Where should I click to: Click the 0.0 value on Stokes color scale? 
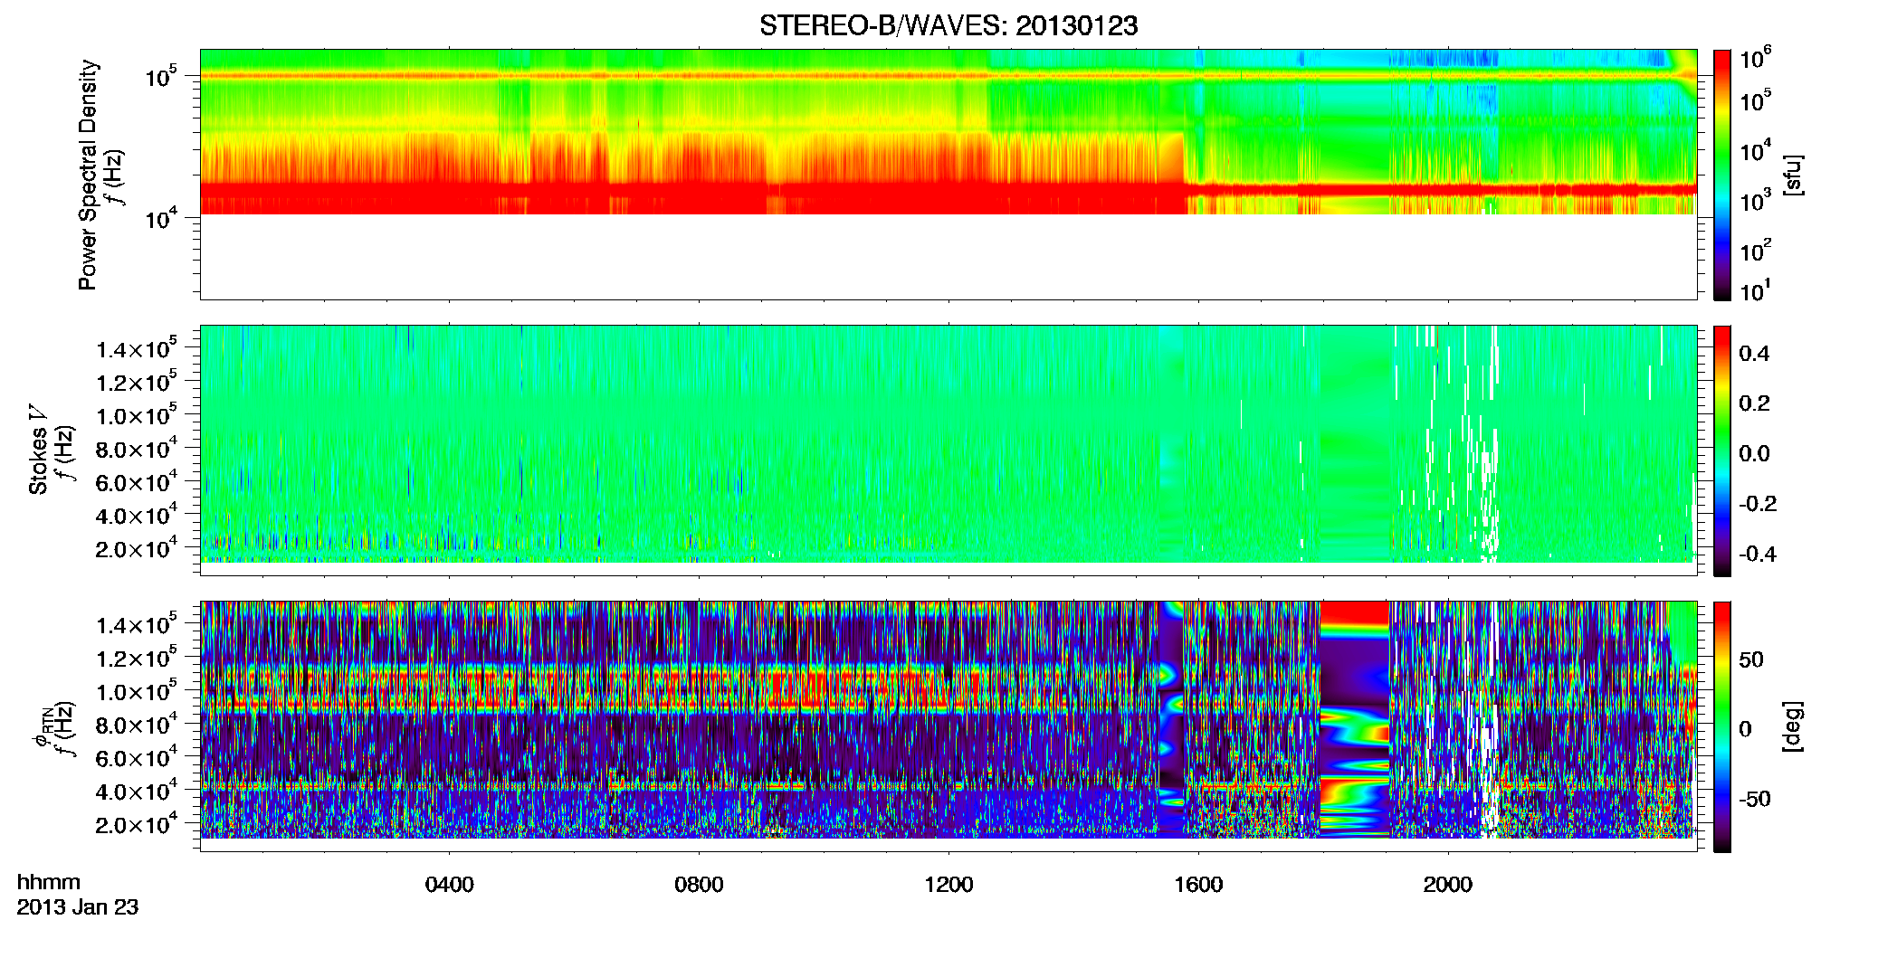pyautogui.click(x=1754, y=454)
